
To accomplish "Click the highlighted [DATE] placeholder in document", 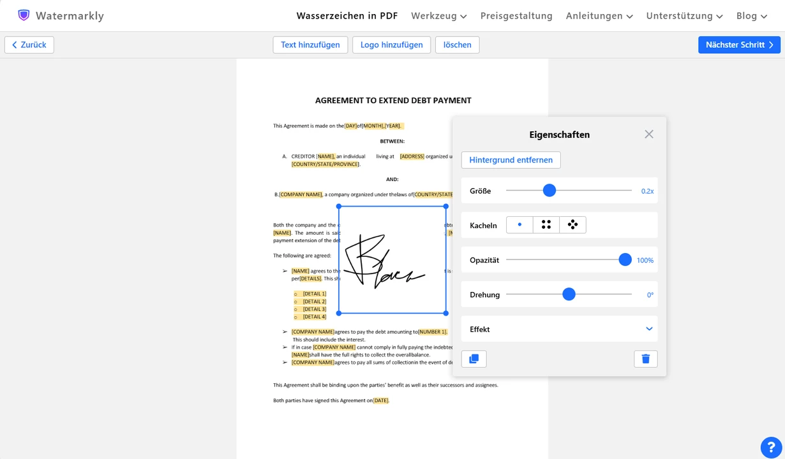I will [381, 400].
